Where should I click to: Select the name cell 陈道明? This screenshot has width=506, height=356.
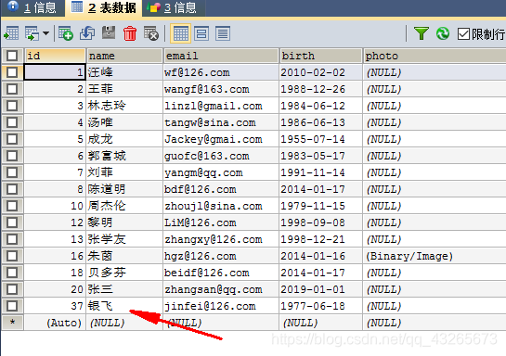[x=124, y=189]
